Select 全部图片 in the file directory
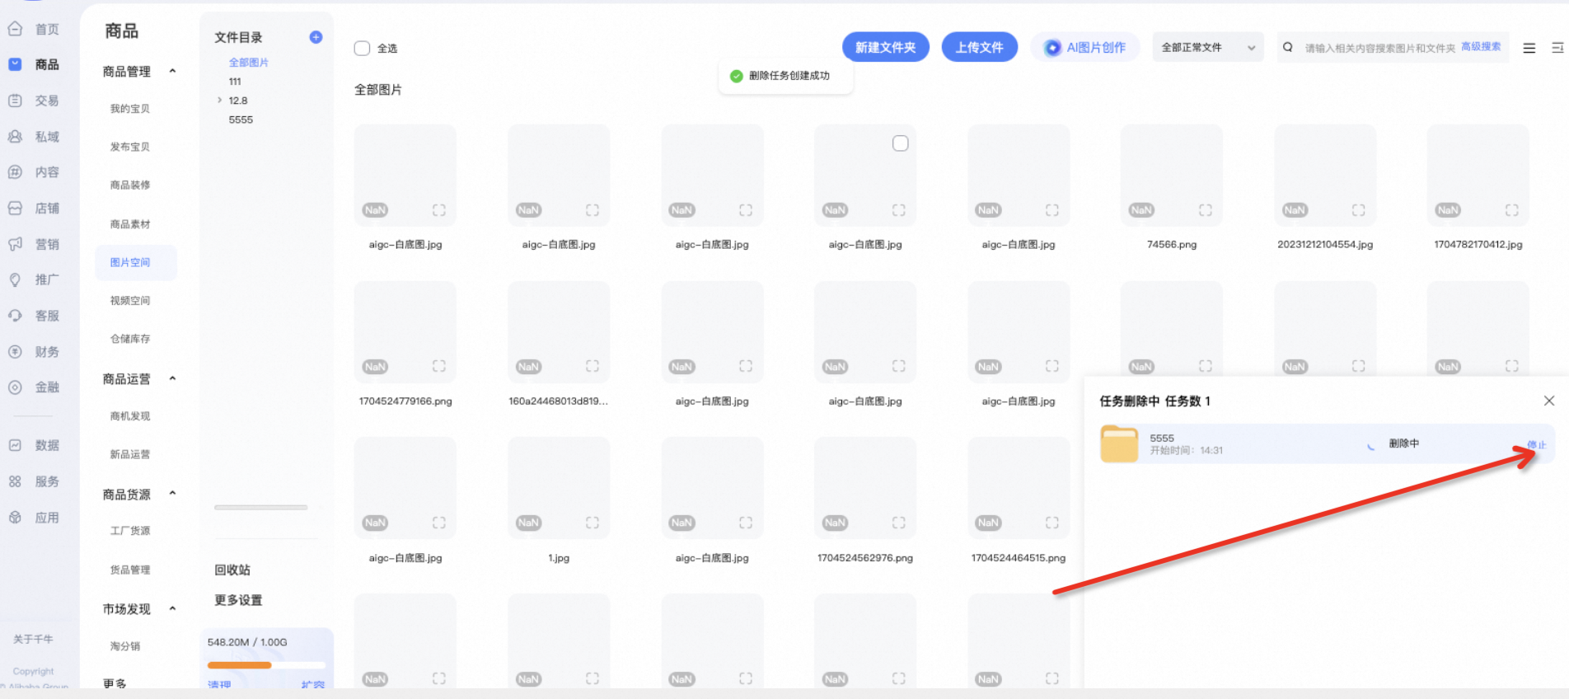This screenshot has width=1569, height=699. point(249,63)
